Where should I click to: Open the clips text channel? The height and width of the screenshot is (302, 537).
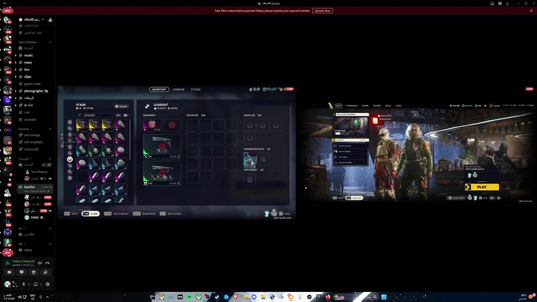tap(28, 77)
